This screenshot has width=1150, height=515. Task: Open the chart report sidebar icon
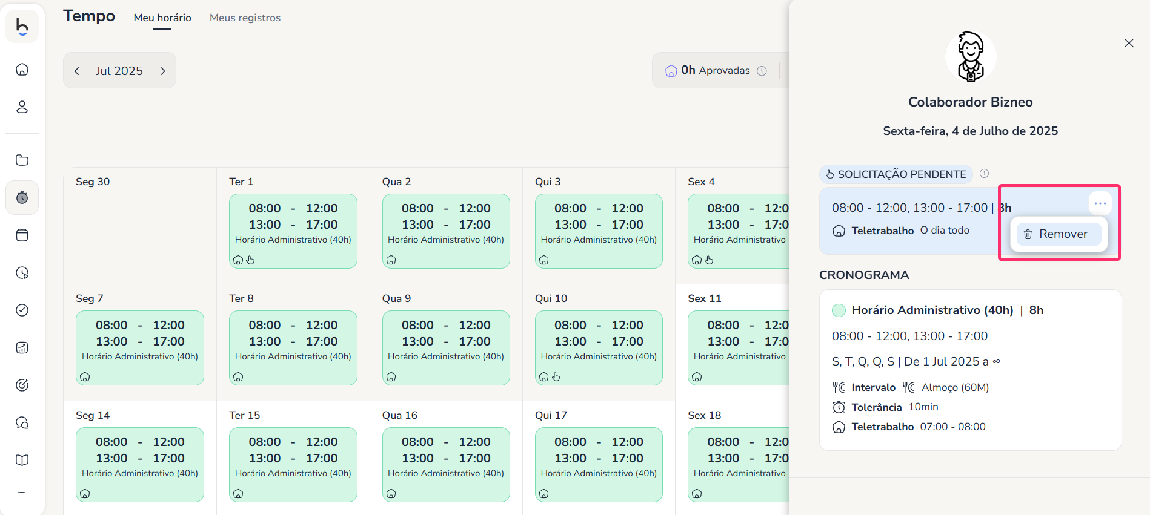point(22,348)
